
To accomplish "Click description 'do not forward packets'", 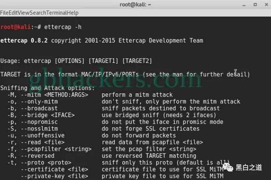I will pyautogui.click(x=139, y=135).
